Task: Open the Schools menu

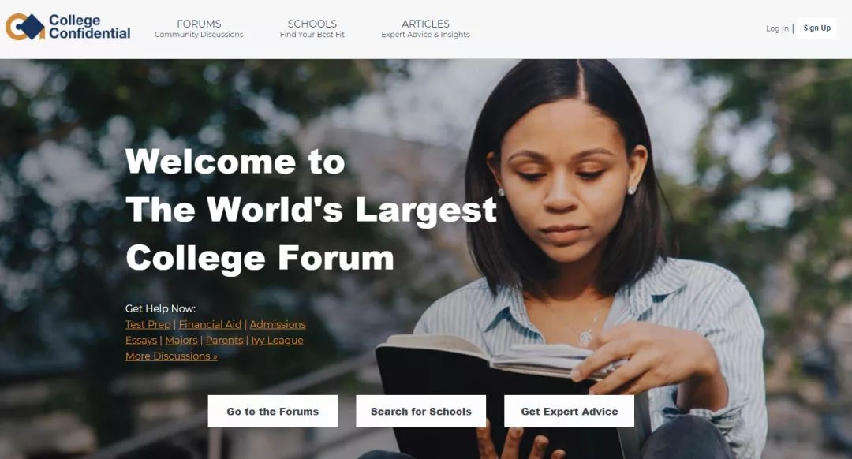Action: click(312, 29)
